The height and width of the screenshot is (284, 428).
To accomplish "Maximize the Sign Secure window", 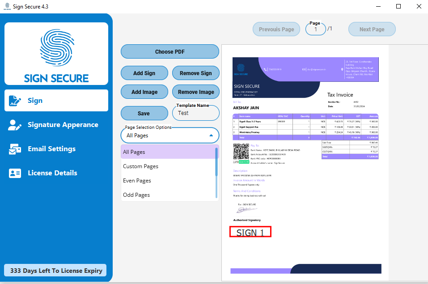I will (x=398, y=6).
